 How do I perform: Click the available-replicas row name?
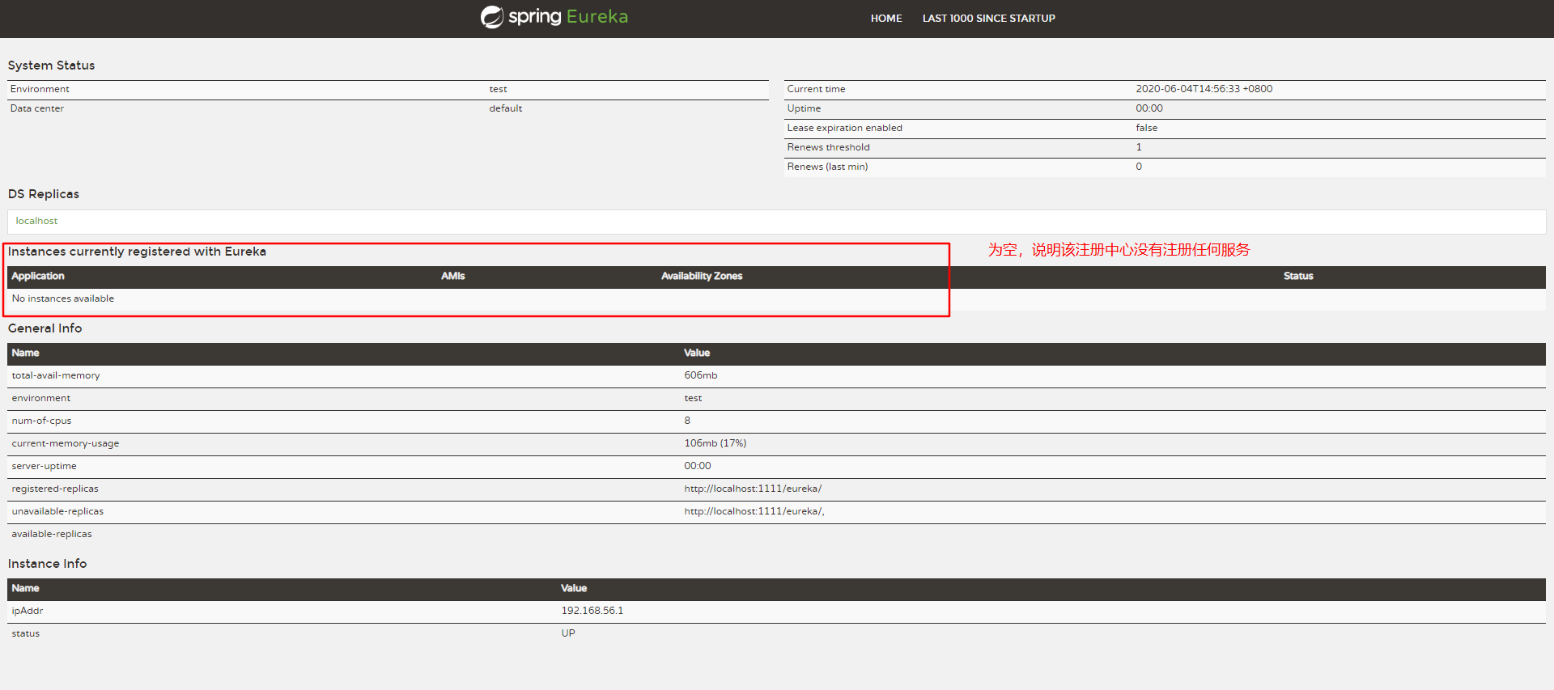(x=52, y=534)
